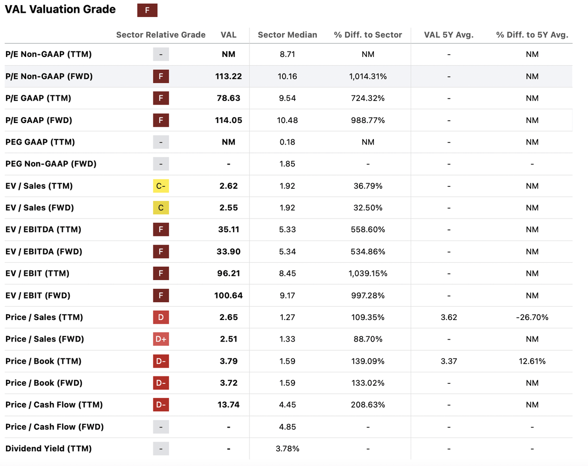Click the blank grade badge for Price / Cash Flow (FWD)
The height and width of the screenshot is (466, 588).
tap(161, 427)
